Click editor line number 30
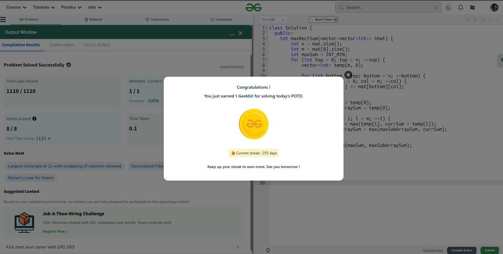This screenshot has width=503, height=254. click(262, 182)
